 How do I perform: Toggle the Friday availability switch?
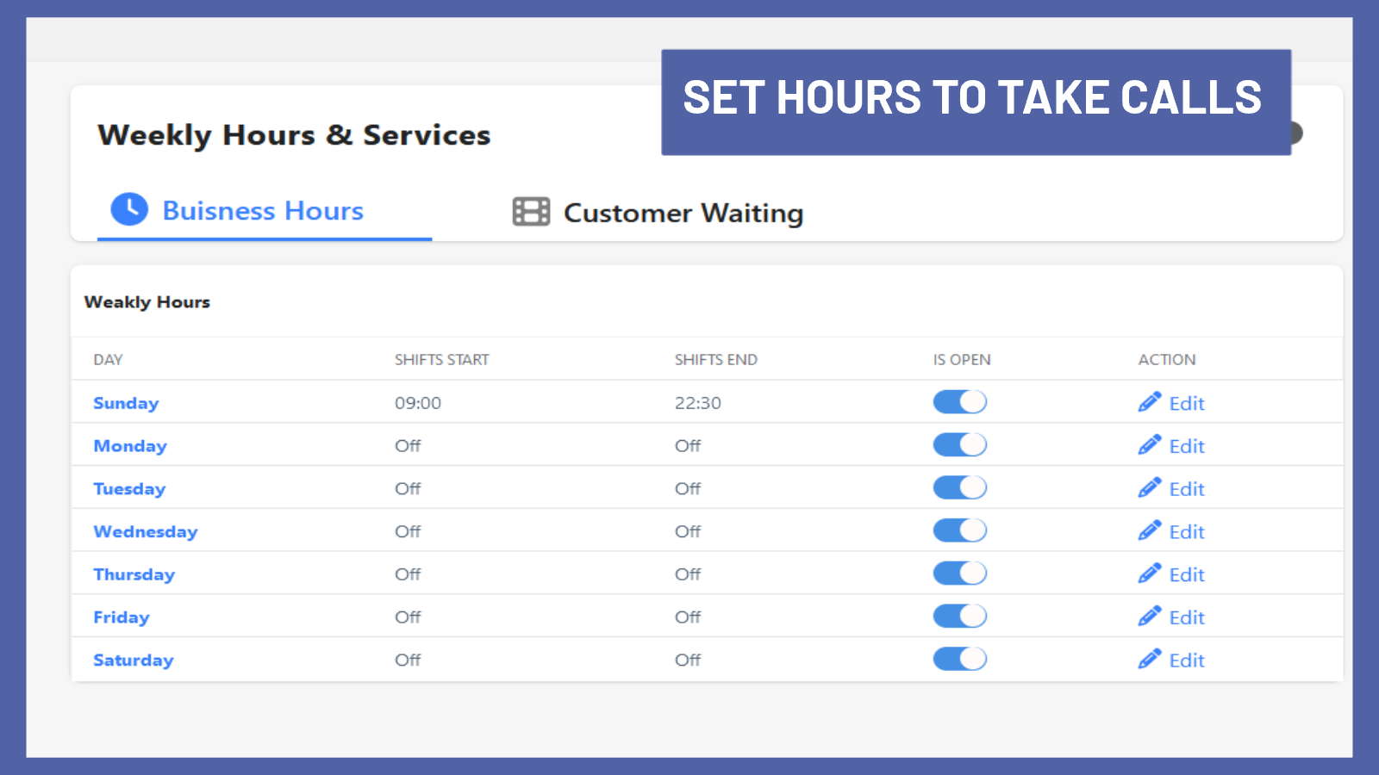[959, 616]
